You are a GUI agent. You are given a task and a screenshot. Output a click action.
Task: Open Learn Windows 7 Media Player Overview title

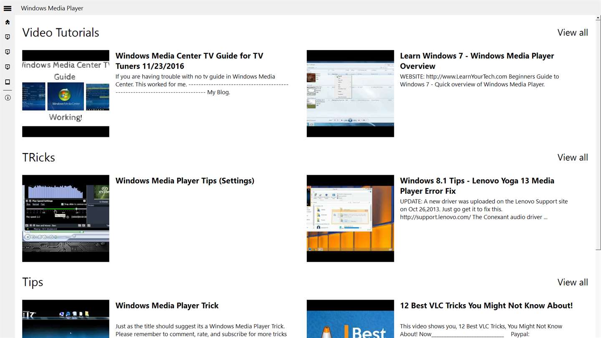477,61
